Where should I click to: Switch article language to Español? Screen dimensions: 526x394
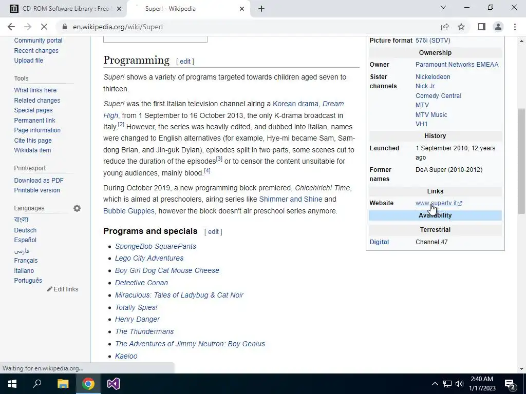click(x=25, y=240)
